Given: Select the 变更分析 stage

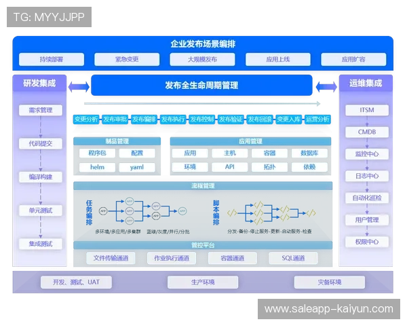Looking at the screenshot, I should 86,120.
